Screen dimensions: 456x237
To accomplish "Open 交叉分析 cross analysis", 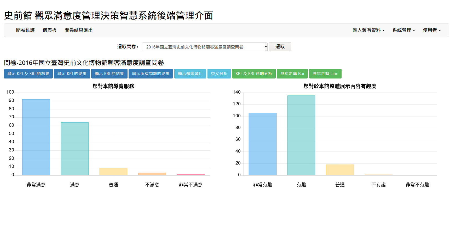I will (219, 74).
